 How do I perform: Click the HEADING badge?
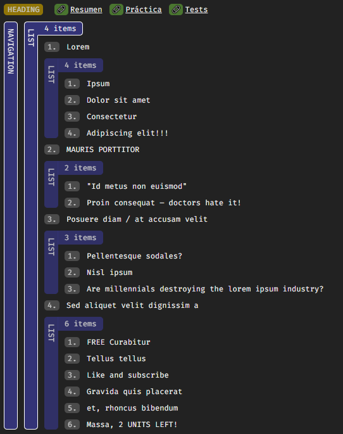point(23,10)
